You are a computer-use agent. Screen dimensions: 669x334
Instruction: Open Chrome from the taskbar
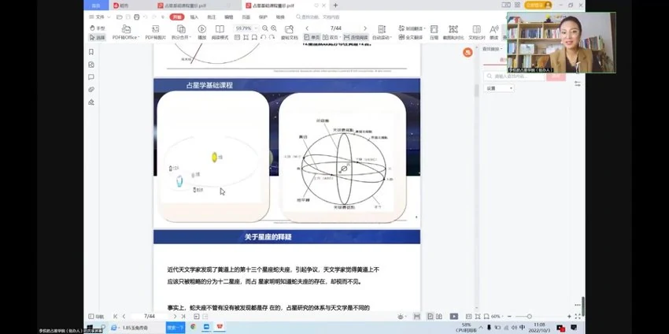click(x=193, y=327)
